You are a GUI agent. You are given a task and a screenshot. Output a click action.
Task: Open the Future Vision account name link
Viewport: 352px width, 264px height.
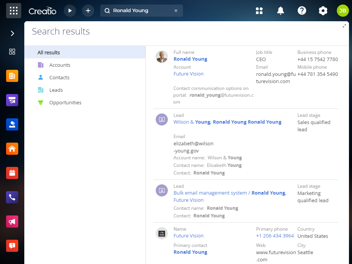[188, 236]
